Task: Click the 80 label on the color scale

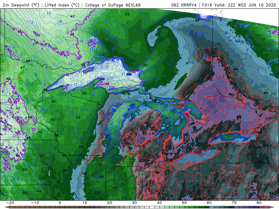Action: [259, 203]
